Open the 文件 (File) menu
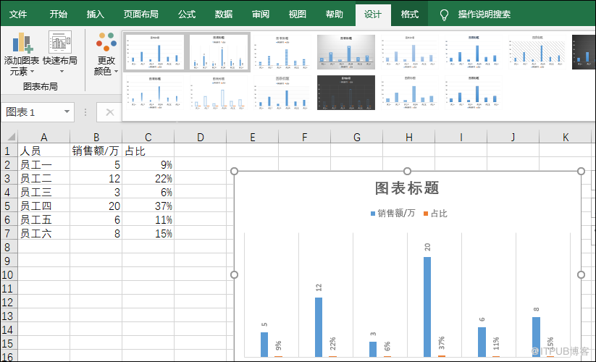This screenshot has width=596, height=362. point(18,14)
